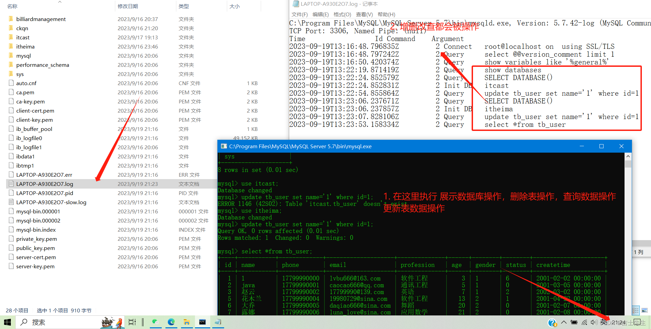This screenshot has width=651, height=329.
Task: Click the mysql.exe title bar icon
Action: (224, 146)
